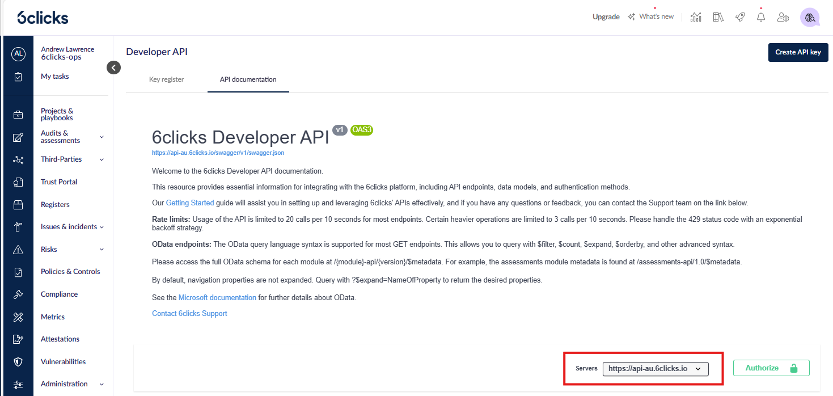Click the Projects & playbooks briefcase icon
The height and width of the screenshot is (396, 833).
[x=18, y=115]
